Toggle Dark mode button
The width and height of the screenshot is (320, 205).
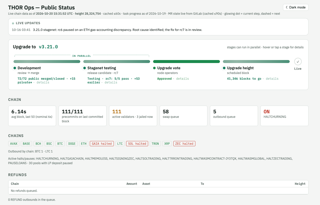[x=295, y=7]
